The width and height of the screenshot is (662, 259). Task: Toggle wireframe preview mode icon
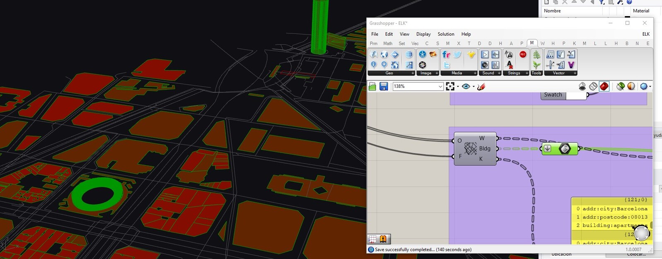coord(593,86)
